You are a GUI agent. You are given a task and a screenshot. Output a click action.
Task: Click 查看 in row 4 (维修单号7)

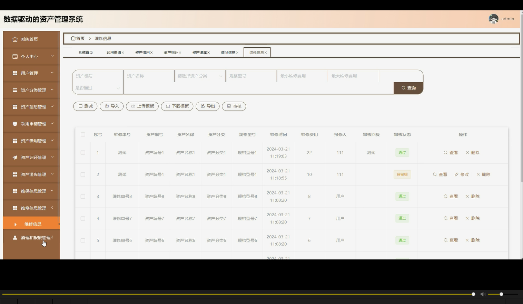451,218
